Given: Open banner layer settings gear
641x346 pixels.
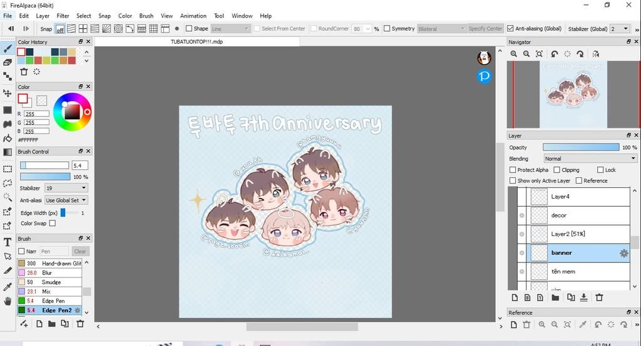Looking at the screenshot, I should (x=624, y=253).
